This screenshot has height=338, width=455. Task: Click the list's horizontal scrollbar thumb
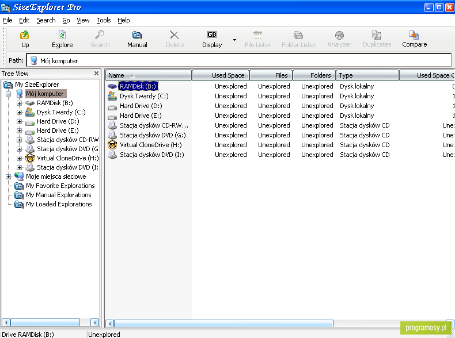223,324
